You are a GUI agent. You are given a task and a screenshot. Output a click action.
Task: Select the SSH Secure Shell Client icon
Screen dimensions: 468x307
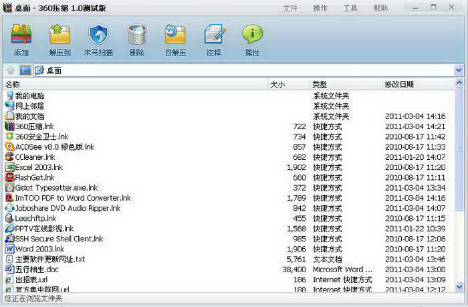(9, 239)
